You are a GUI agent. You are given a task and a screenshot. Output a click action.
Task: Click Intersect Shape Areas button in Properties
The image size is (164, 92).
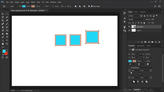(142, 82)
